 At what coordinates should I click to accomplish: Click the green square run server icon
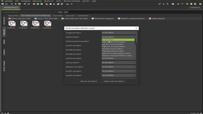(x=191, y=4)
